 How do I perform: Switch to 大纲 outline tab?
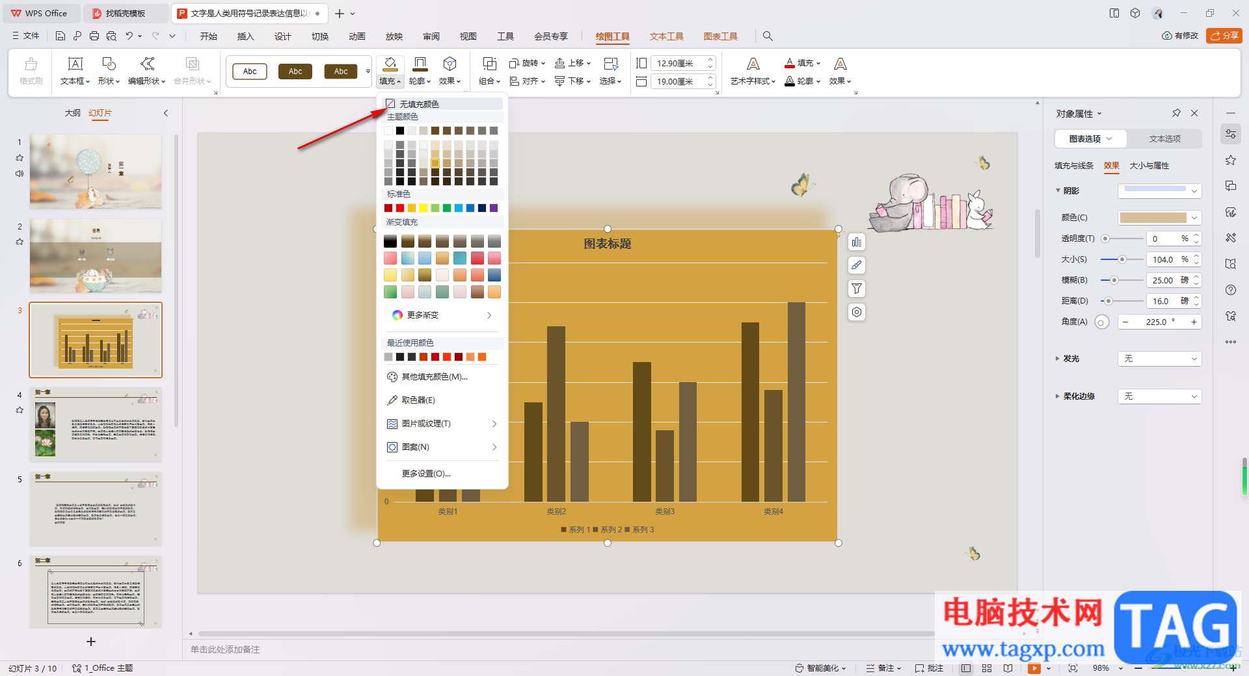click(72, 113)
